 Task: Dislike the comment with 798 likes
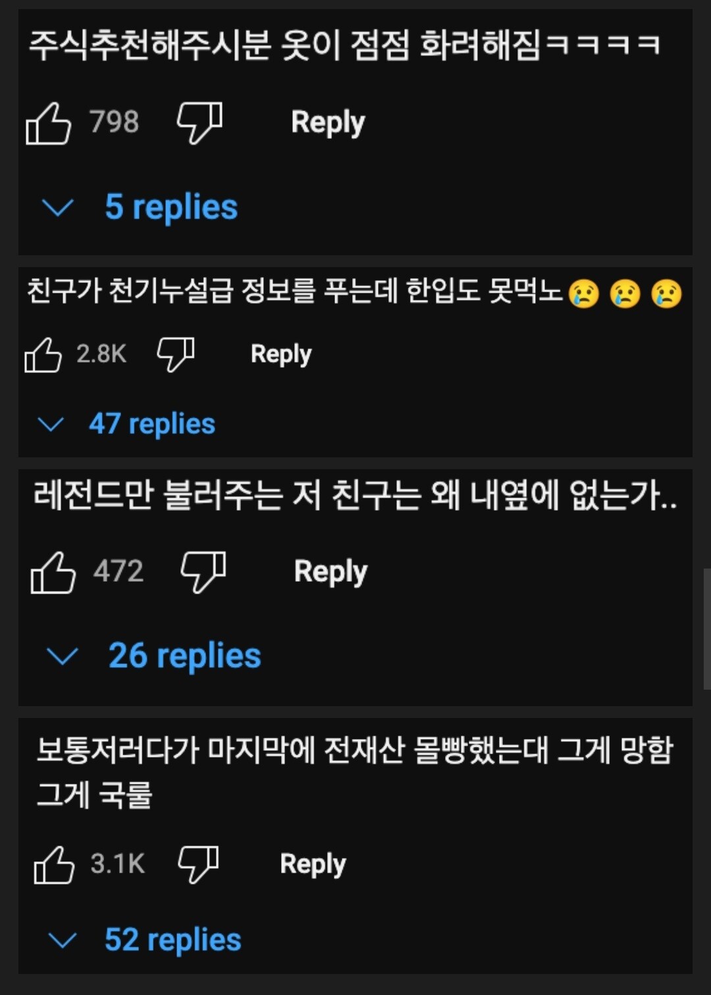click(199, 123)
